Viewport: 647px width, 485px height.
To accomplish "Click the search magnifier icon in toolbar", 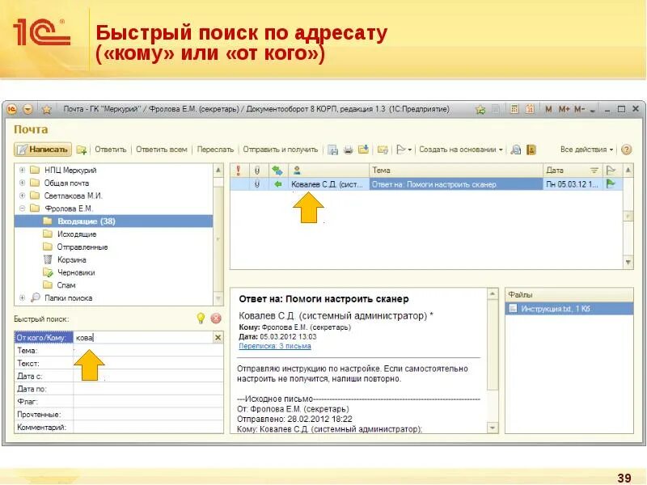I will [516, 150].
